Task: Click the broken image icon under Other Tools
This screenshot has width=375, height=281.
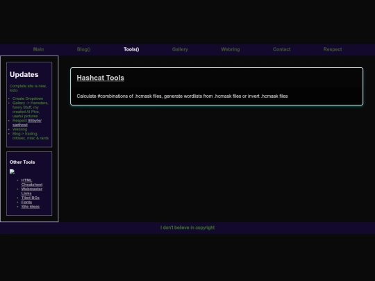Action: tap(12, 171)
